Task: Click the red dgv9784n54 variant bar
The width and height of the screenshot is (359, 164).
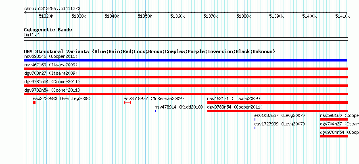Action: [334, 136]
